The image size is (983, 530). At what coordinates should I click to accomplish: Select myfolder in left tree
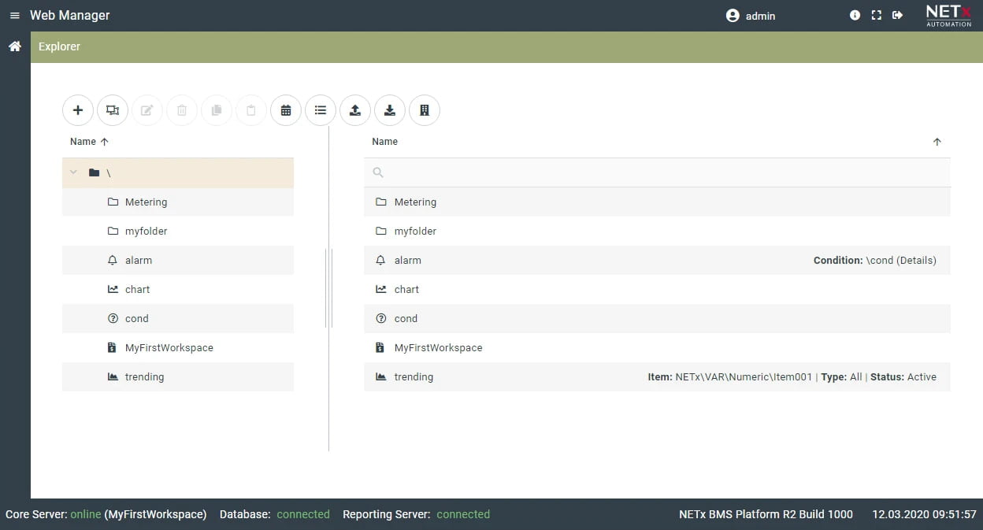[x=178, y=231]
